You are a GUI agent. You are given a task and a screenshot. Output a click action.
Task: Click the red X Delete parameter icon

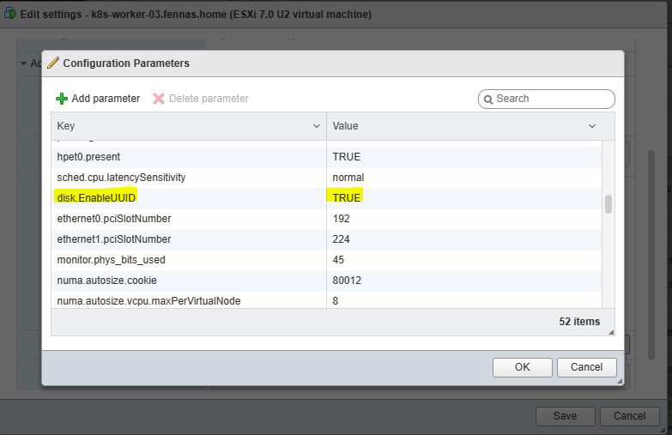point(159,99)
